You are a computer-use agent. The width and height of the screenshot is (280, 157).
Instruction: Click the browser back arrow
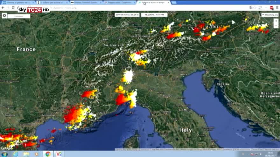3,8
